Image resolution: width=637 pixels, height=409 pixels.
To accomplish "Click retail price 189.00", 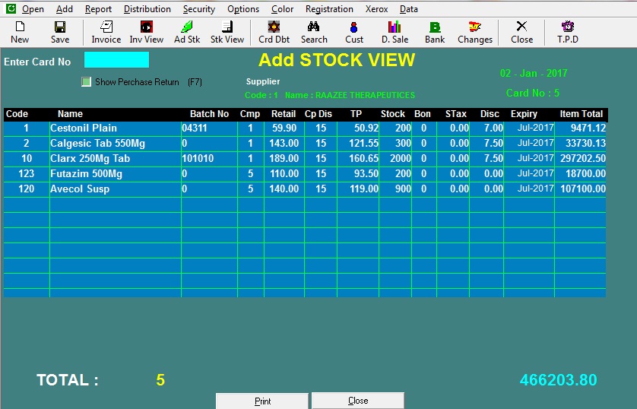I will pyautogui.click(x=284, y=158).
